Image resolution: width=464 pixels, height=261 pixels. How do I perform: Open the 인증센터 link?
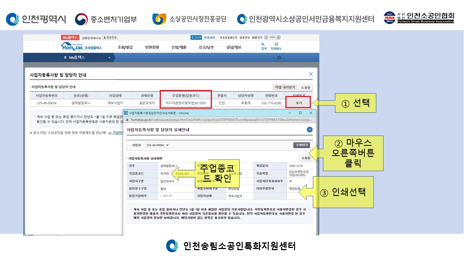point(210,37)
